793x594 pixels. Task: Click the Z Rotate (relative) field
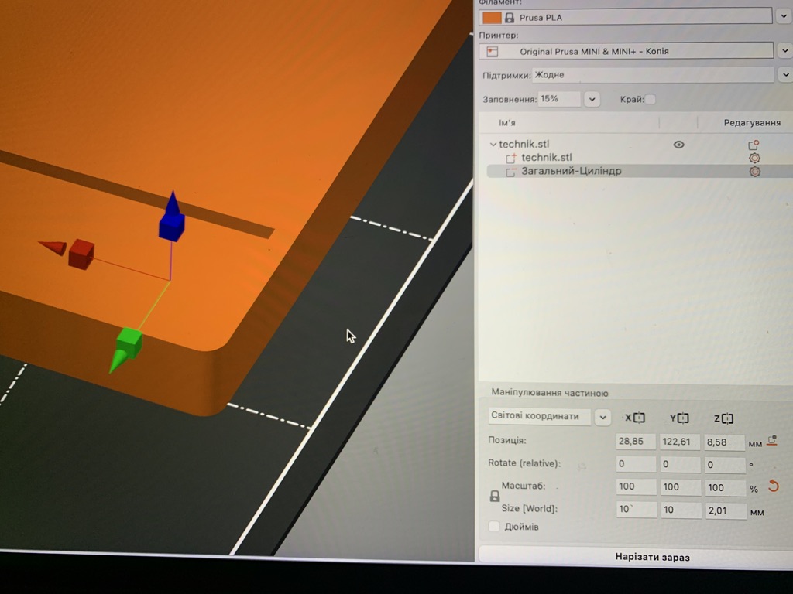[x=725, y=465]
